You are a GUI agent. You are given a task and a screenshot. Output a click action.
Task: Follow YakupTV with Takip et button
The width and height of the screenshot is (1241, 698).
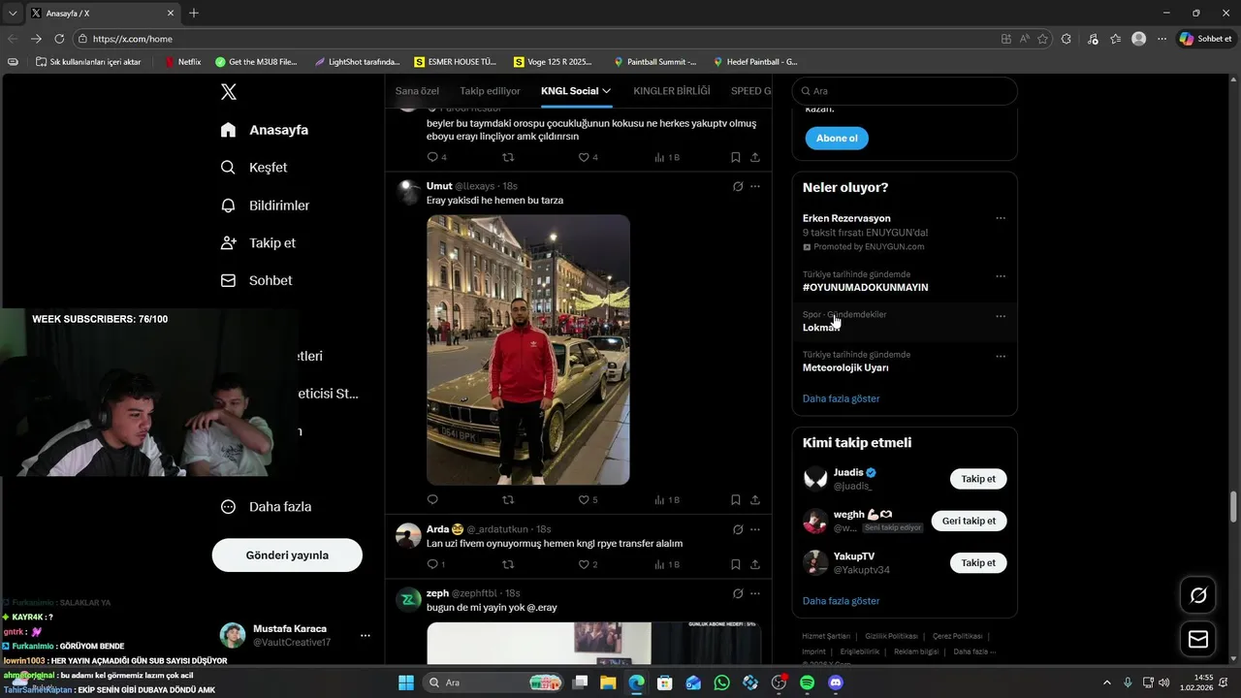click(x=978, y=563)
